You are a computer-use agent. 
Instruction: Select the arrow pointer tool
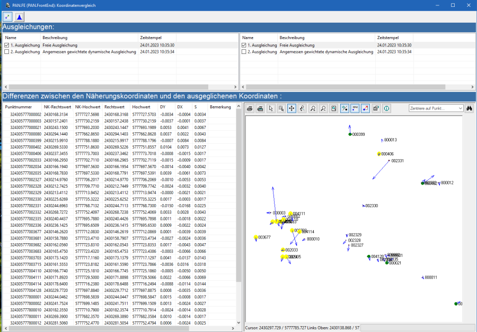pyautogui.click(x=271, y=108)
